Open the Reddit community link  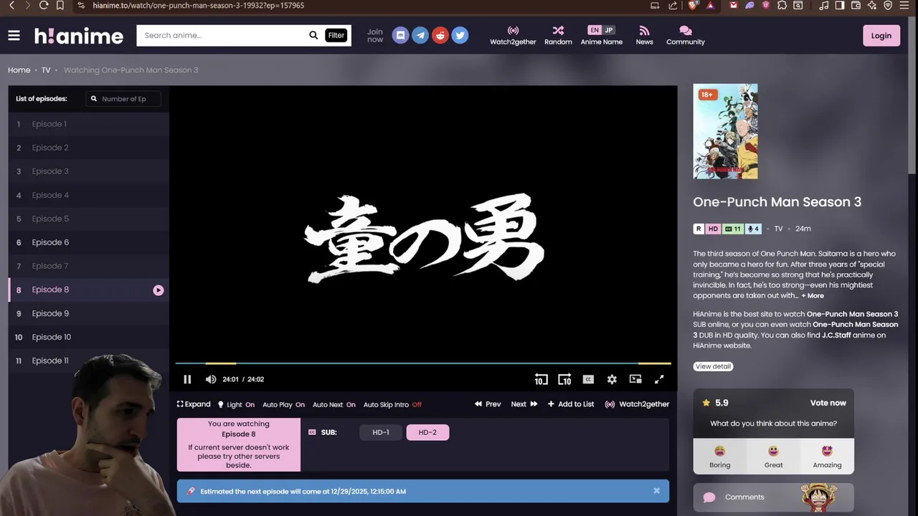pos(440,35)
